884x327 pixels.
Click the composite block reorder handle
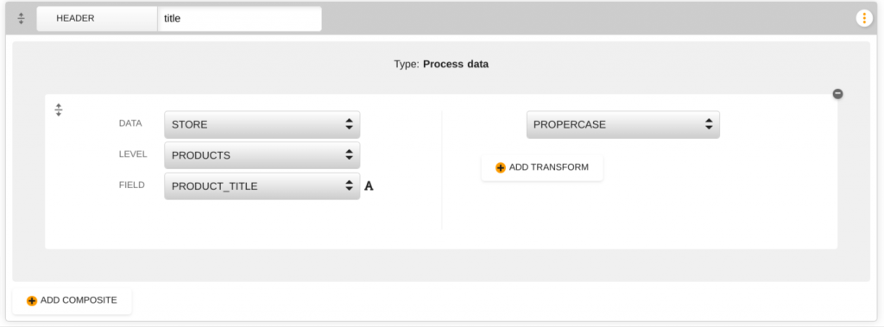tap(58, 110)
